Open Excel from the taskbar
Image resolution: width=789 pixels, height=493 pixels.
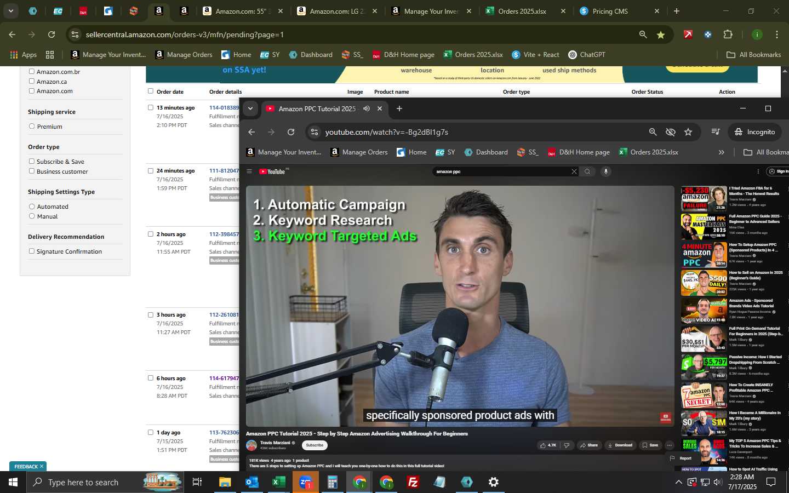(278, 482)
